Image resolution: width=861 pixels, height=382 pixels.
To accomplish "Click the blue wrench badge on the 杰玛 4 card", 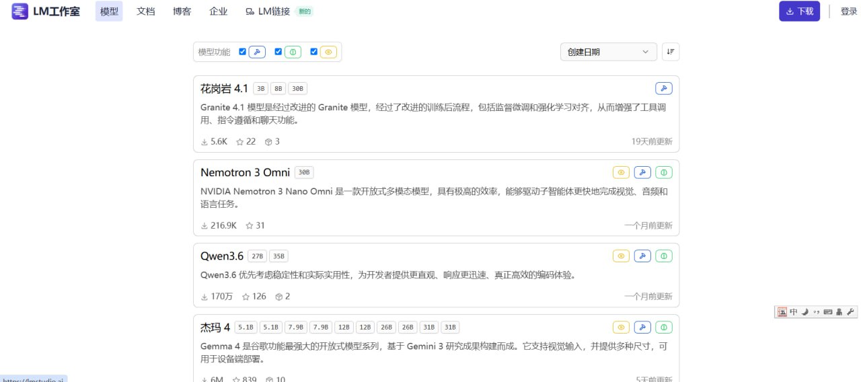I will tap(642, 328).
